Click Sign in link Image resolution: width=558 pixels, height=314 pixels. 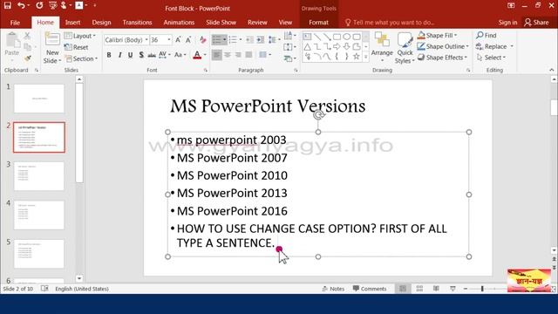point(507,23)
